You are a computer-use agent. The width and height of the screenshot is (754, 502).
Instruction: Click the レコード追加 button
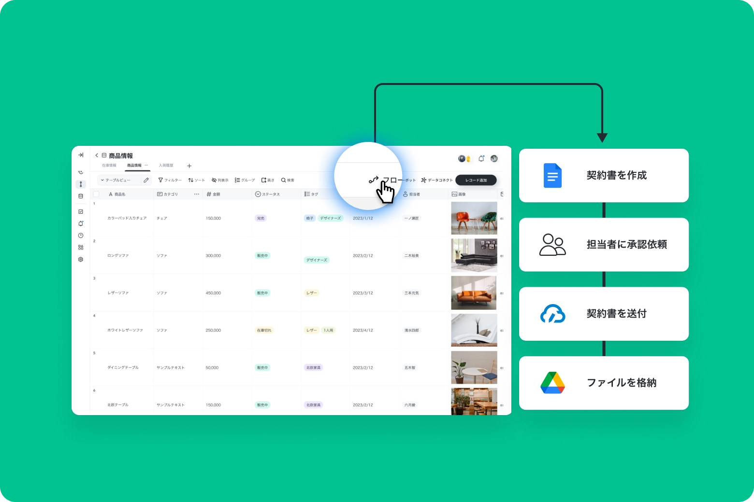click(x=476, y=180)
